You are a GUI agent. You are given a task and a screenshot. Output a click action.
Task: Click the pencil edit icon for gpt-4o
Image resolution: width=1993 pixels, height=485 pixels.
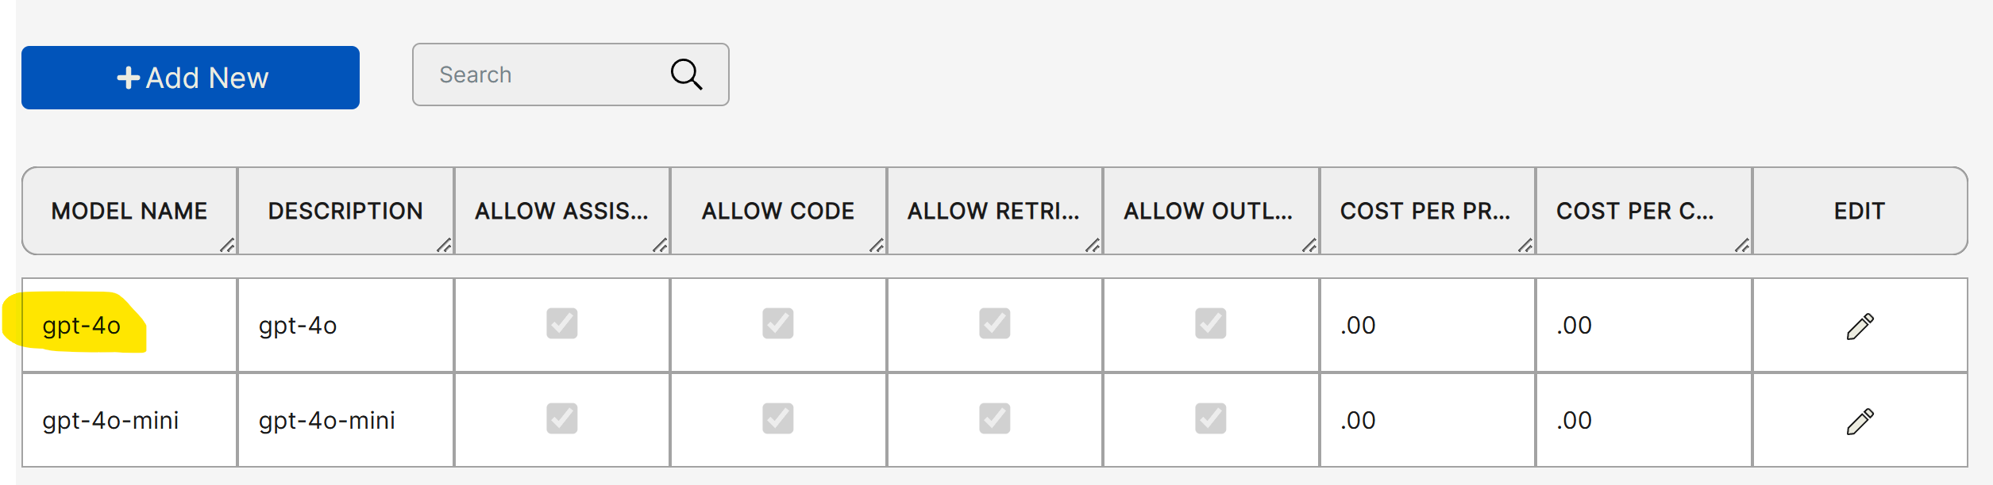[x=1860, y=326]
